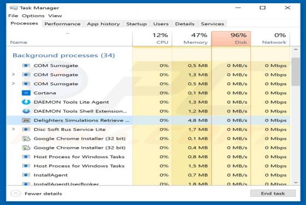Click the scrollbar up arrow
The width and height of the screenshot is (306, 205).
point(296,50)
